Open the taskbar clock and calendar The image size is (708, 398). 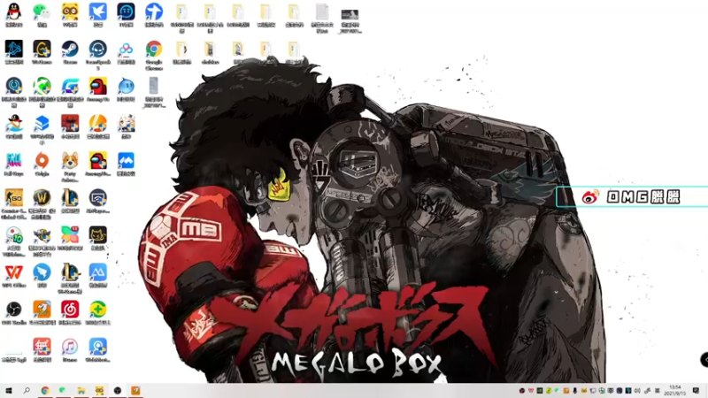click(x=675, y=390)
